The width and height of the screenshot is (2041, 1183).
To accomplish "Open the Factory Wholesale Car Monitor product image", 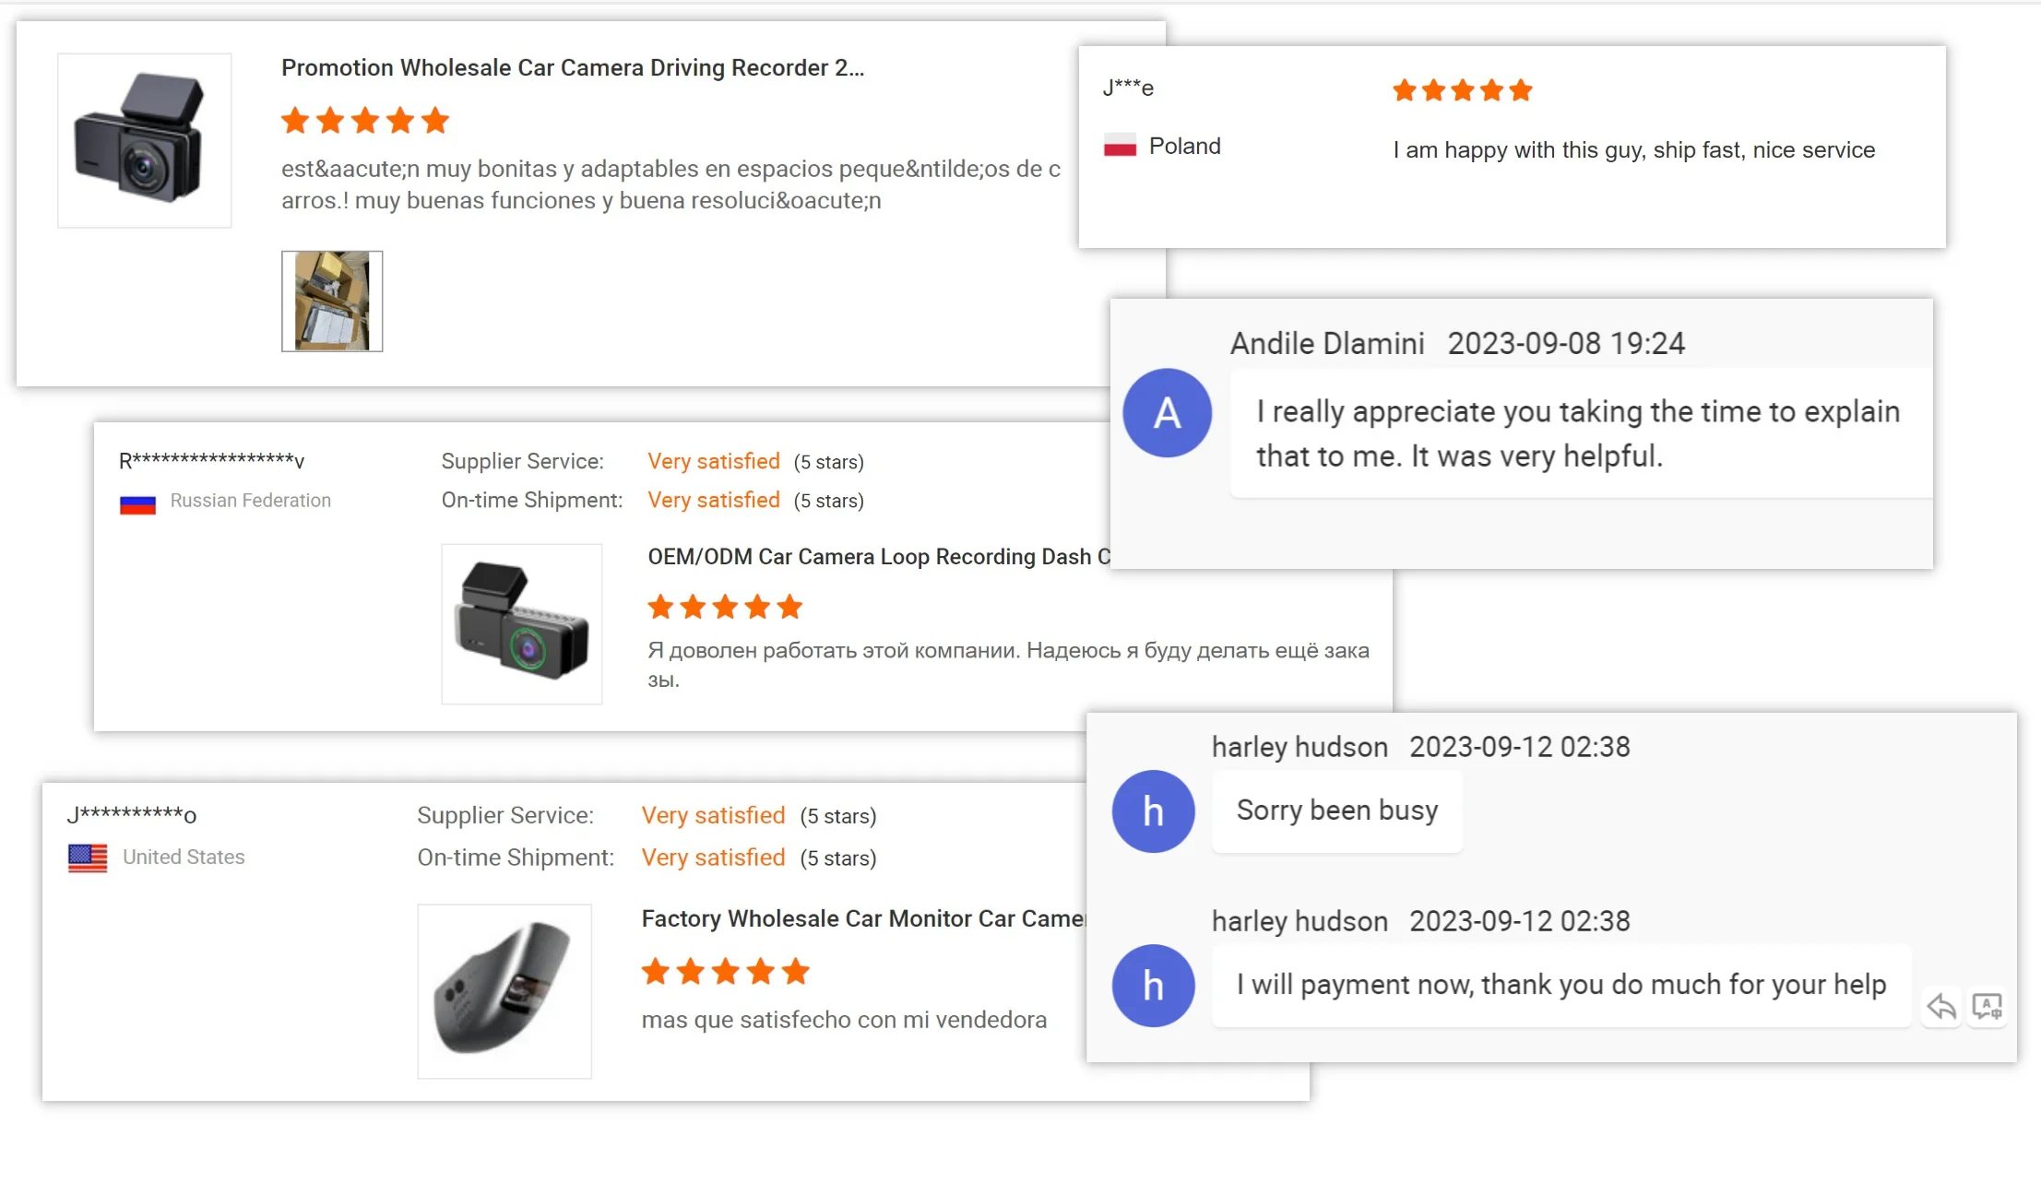I will (x=504, y=991).
